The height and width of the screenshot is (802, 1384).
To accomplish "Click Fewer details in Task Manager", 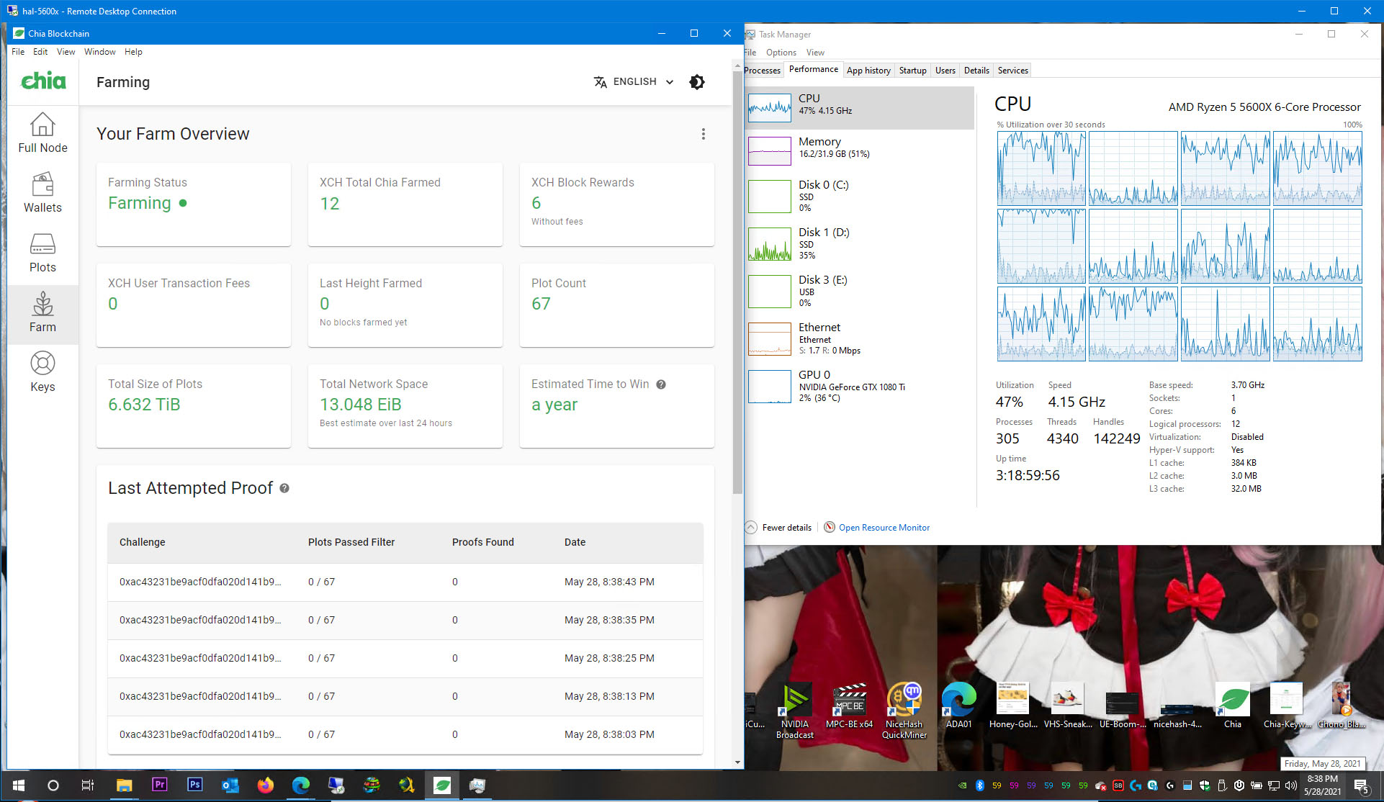I will 779,528.
